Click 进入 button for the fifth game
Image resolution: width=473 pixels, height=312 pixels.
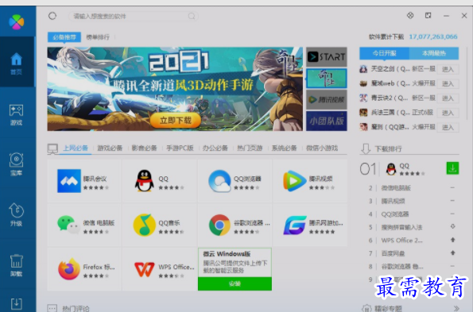point(448,127)
